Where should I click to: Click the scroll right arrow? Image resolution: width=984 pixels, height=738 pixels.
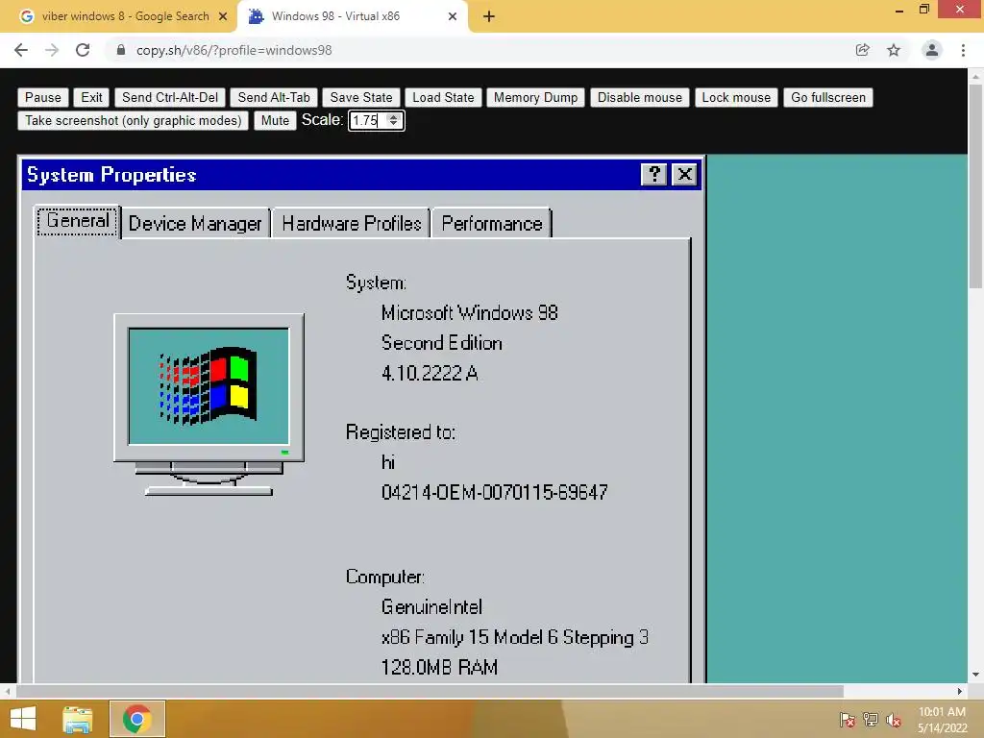pyautogui.click(x=960, y=692)
